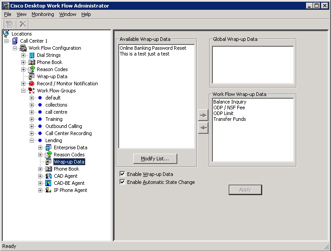Click the Locations globe icon
Image resolution: width=331 pixels, height=251 pixels.
pos(7,34)
